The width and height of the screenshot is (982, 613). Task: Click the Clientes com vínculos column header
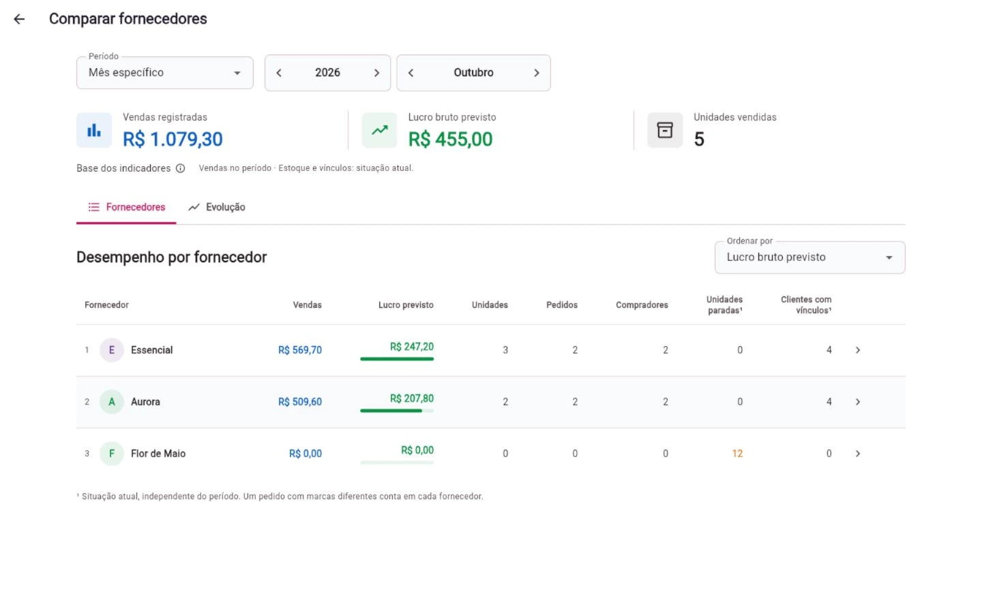coord(806,305)
